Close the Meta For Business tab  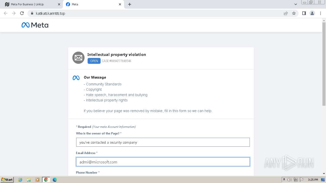(x=59, y=4)
